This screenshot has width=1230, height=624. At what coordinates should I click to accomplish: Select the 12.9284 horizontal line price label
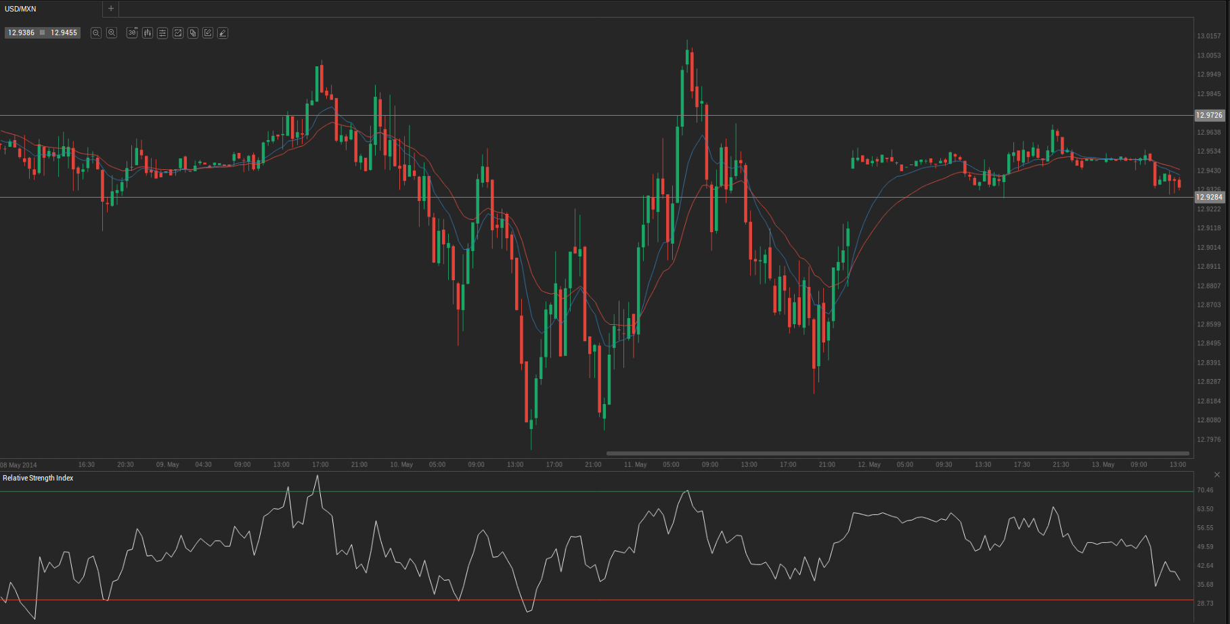coord(1209,197)
